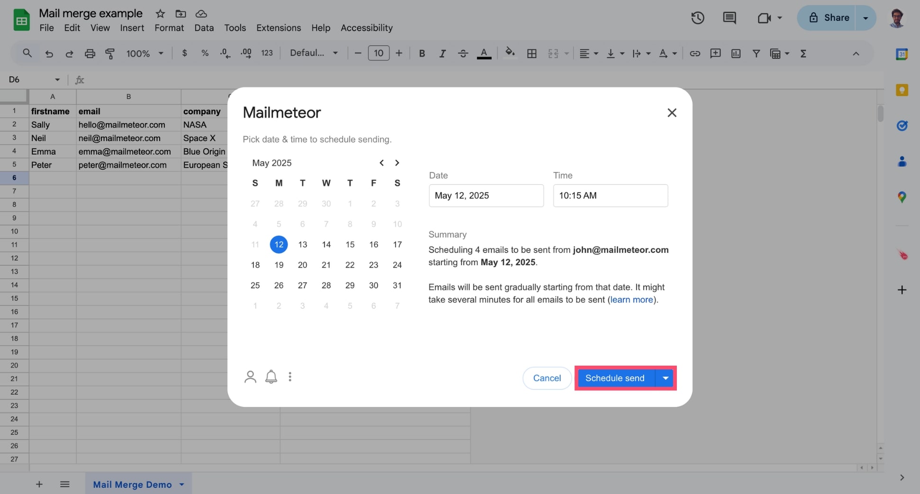Click the notification bell icon in dialog
This screenshot has width=920, height=494.
pyautogui.click(x=271, y=377)
